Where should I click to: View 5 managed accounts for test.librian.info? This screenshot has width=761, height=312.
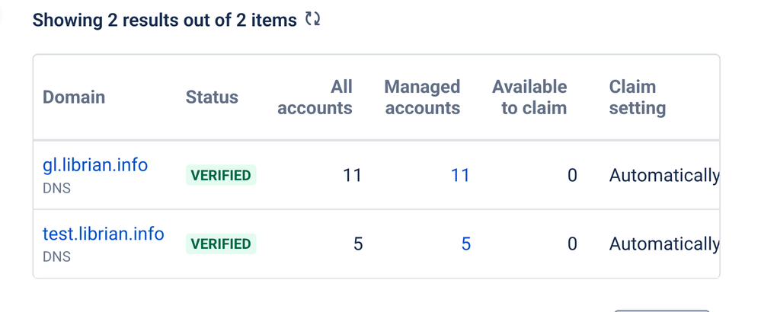pyautogui.click(x=466, y=244)
